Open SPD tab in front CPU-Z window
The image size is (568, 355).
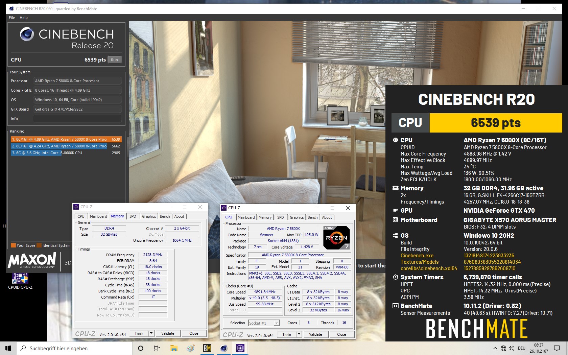[x=281, y=217]
